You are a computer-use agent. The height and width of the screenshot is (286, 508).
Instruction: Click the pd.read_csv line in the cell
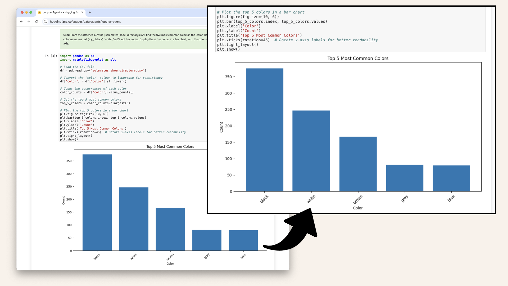tap(103, 70)
